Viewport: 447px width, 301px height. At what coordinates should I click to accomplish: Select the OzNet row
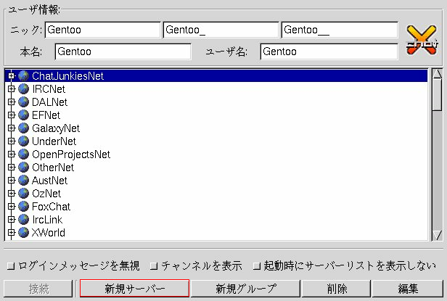coord(216,194)
